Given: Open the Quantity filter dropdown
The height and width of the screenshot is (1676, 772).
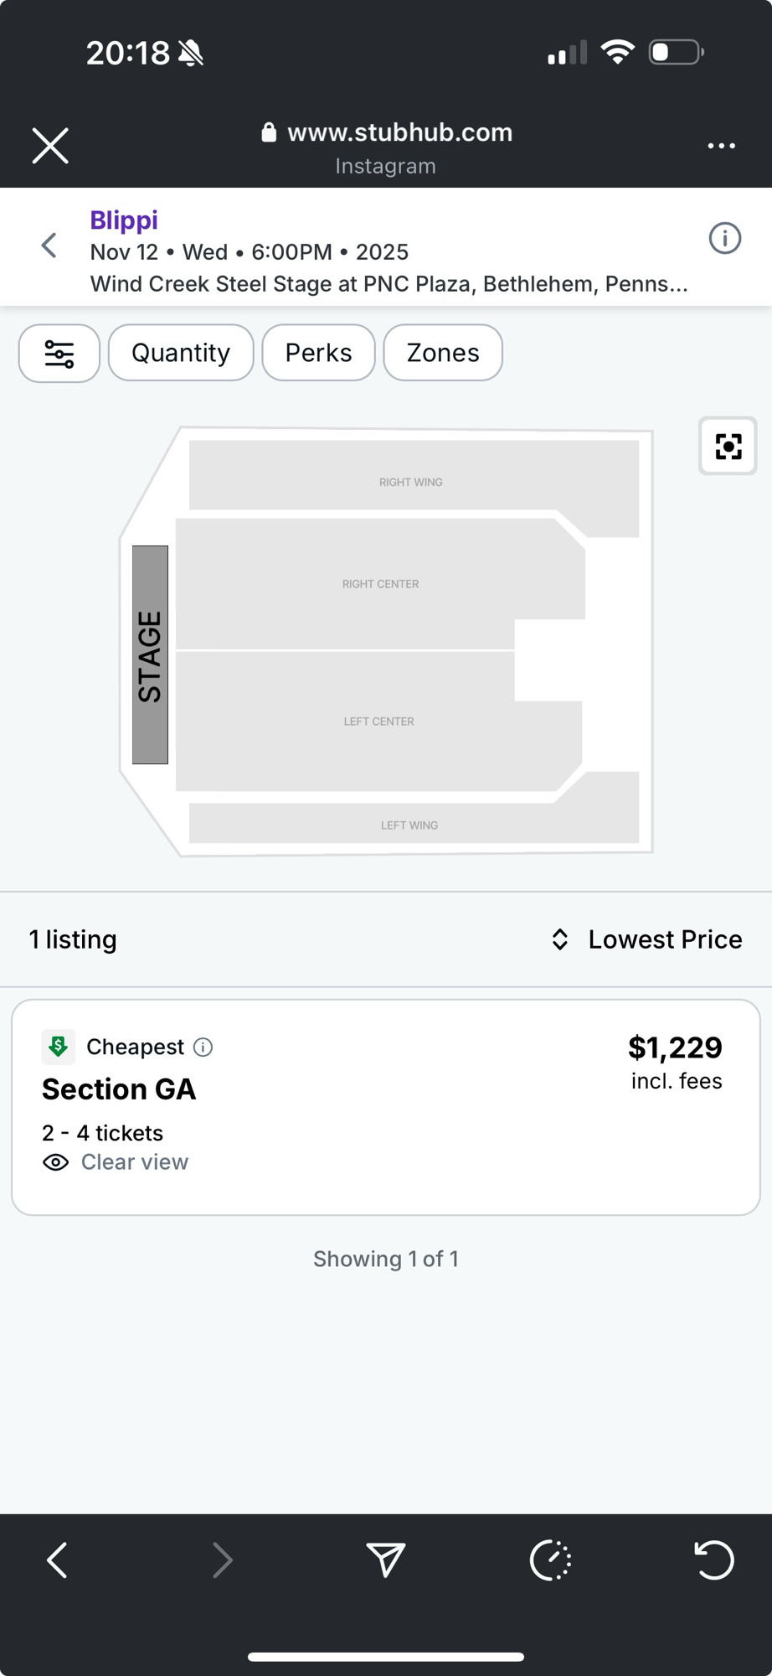Looking at the screenshot, I should tap(181, 353).
